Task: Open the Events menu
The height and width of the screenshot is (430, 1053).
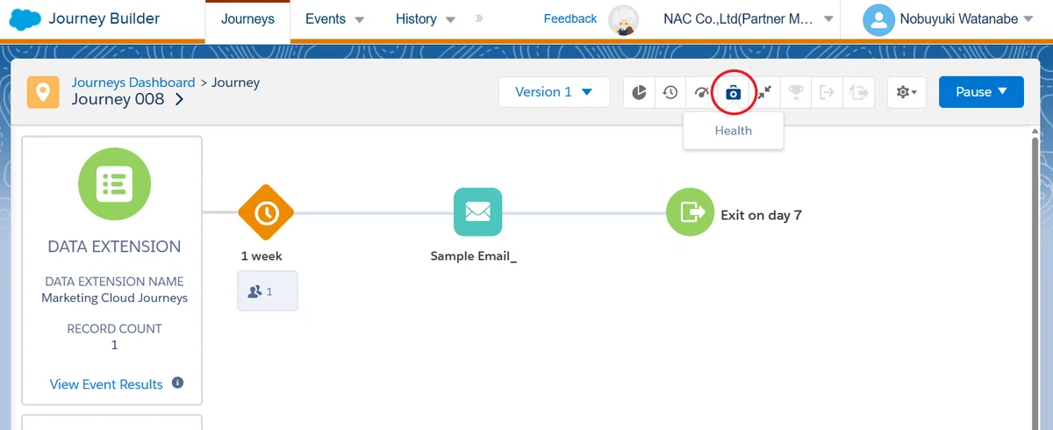Action: [x=334, y=19]
